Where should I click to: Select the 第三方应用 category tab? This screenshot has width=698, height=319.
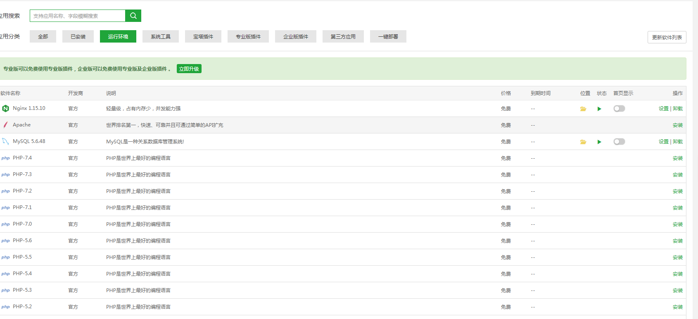pyautogui.click(x=343, y=36)
